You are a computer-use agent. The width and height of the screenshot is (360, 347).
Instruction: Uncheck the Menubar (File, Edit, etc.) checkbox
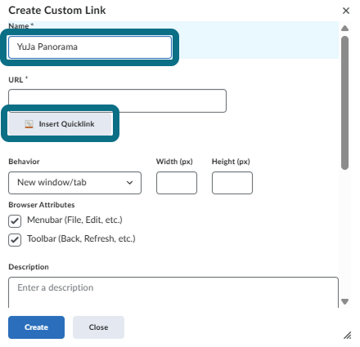coord(15,220)
